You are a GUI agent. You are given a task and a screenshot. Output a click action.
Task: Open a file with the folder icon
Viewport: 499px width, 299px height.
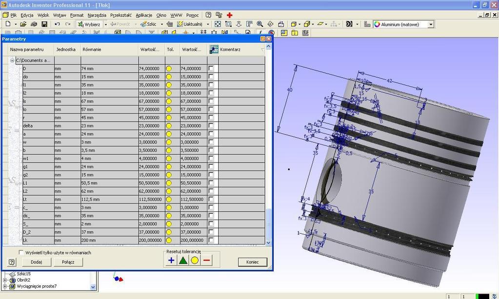[x=23, y=24]
